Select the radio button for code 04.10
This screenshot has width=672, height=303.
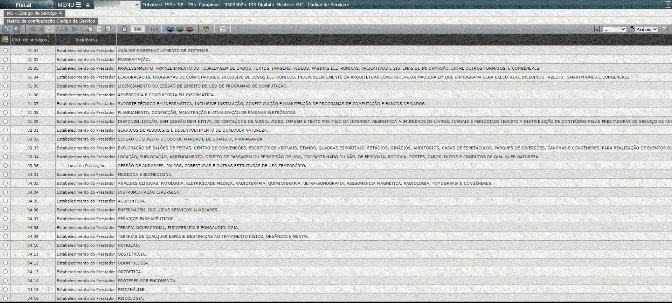coord(5,245)
